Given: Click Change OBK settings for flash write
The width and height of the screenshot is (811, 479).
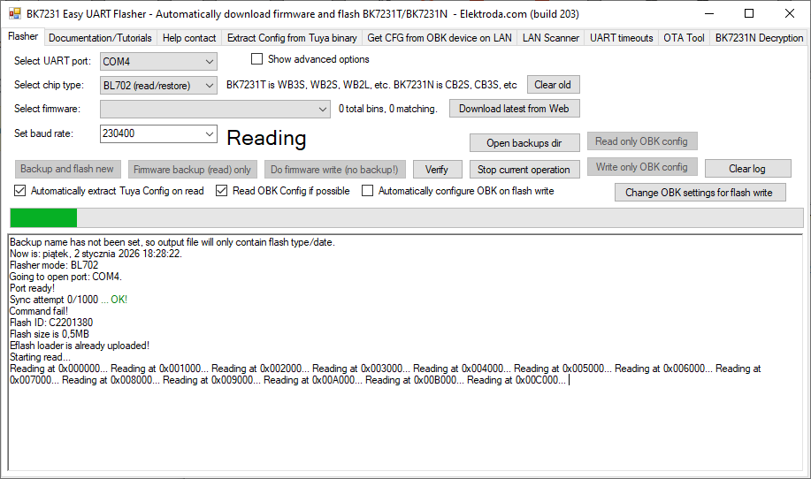Looking at the screenshot, I should (699, 193).
